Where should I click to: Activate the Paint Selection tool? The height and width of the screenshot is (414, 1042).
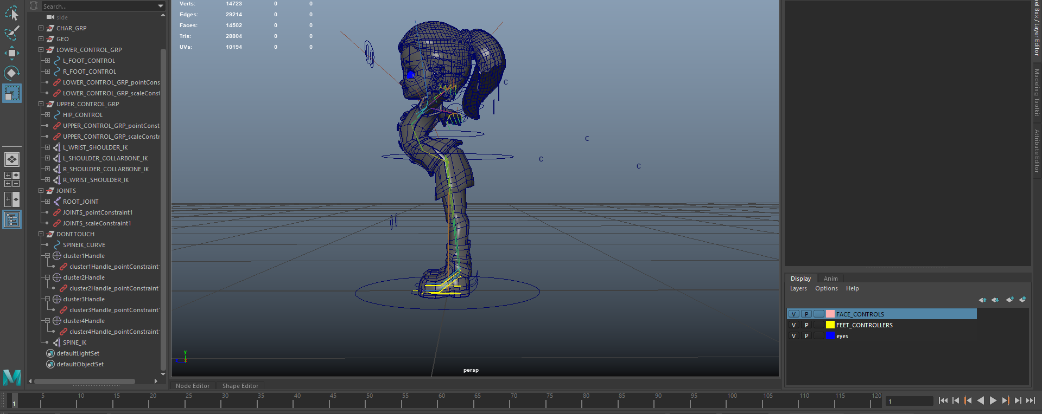pos(11,33)
